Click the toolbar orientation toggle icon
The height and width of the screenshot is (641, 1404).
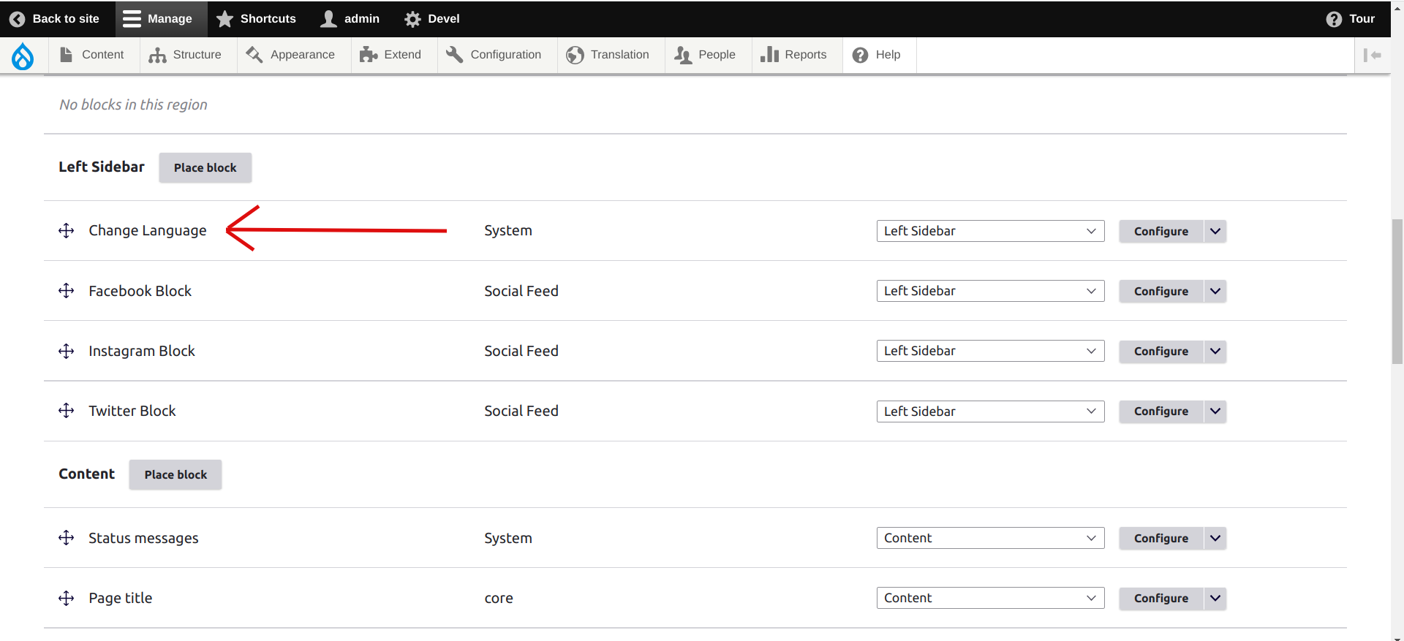pos(1372,56)
